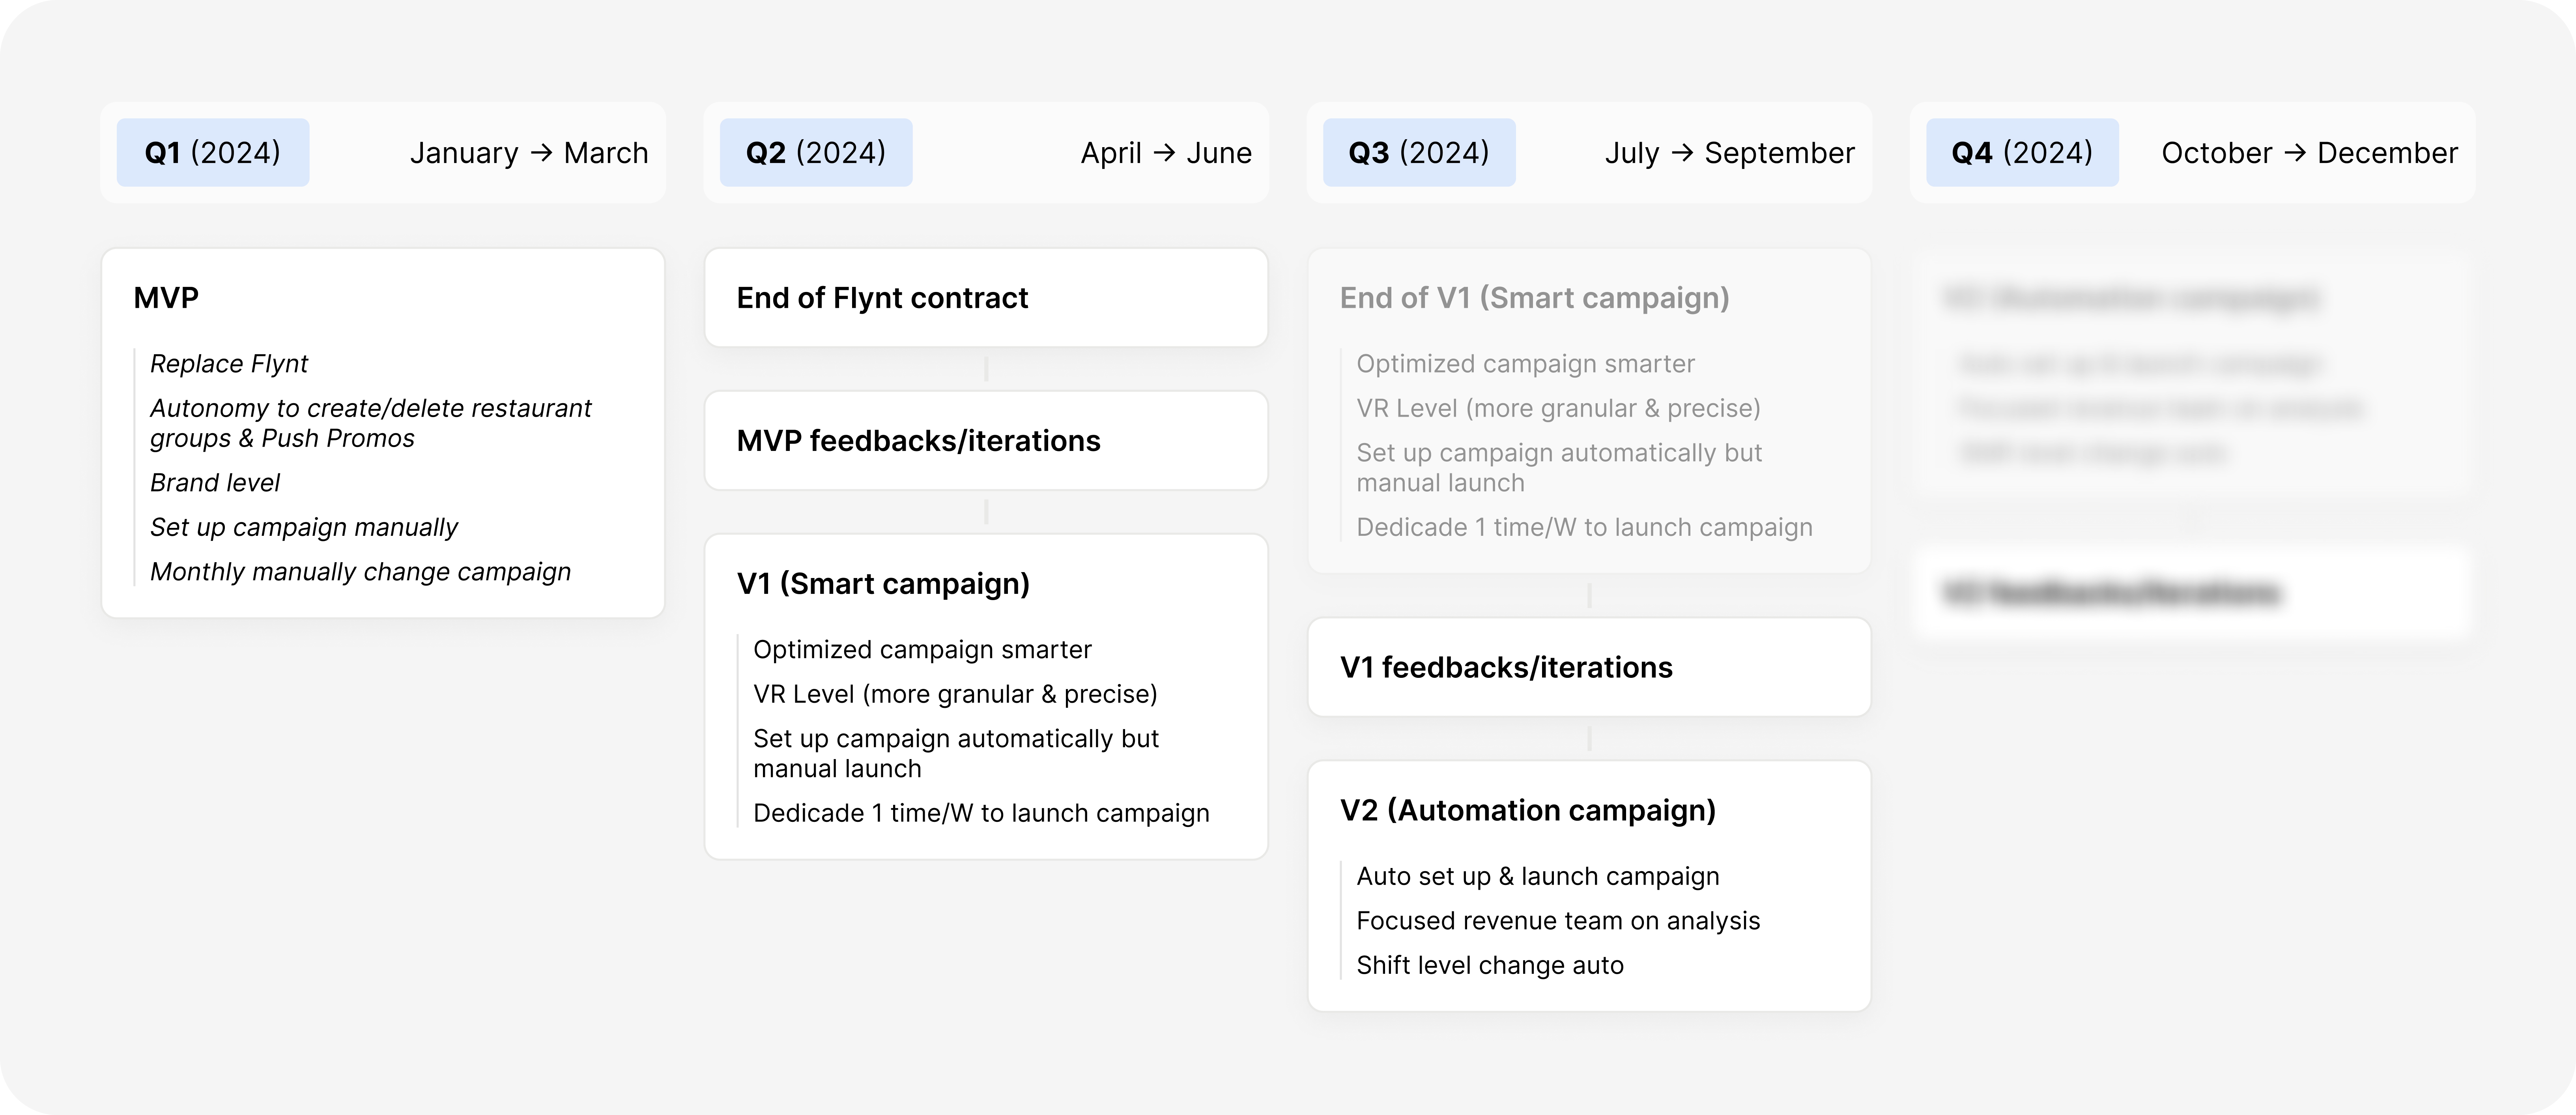Switch to the Q3 (2024) quarter badge
This screenshot has height=1115, width=2576.
pos(1419,153)
